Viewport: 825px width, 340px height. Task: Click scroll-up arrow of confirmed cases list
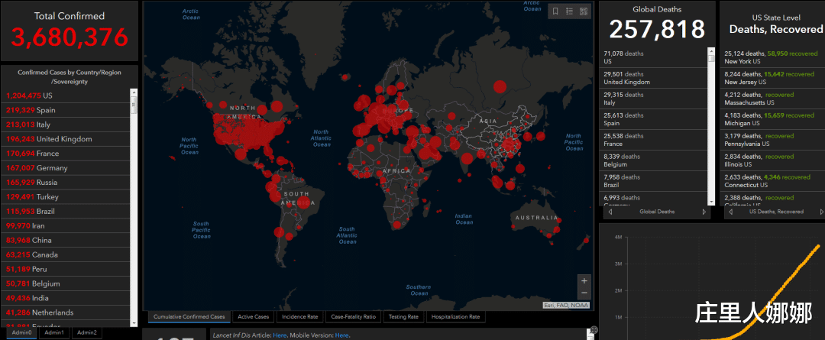coord(134,92)
